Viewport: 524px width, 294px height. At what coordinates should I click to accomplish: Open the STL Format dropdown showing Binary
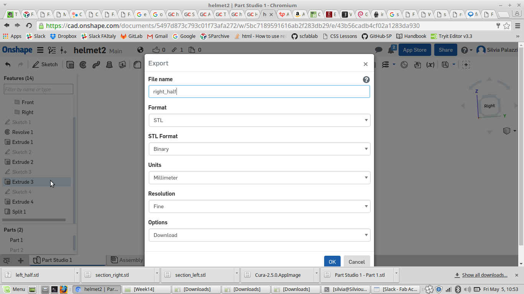coord(259,149)
